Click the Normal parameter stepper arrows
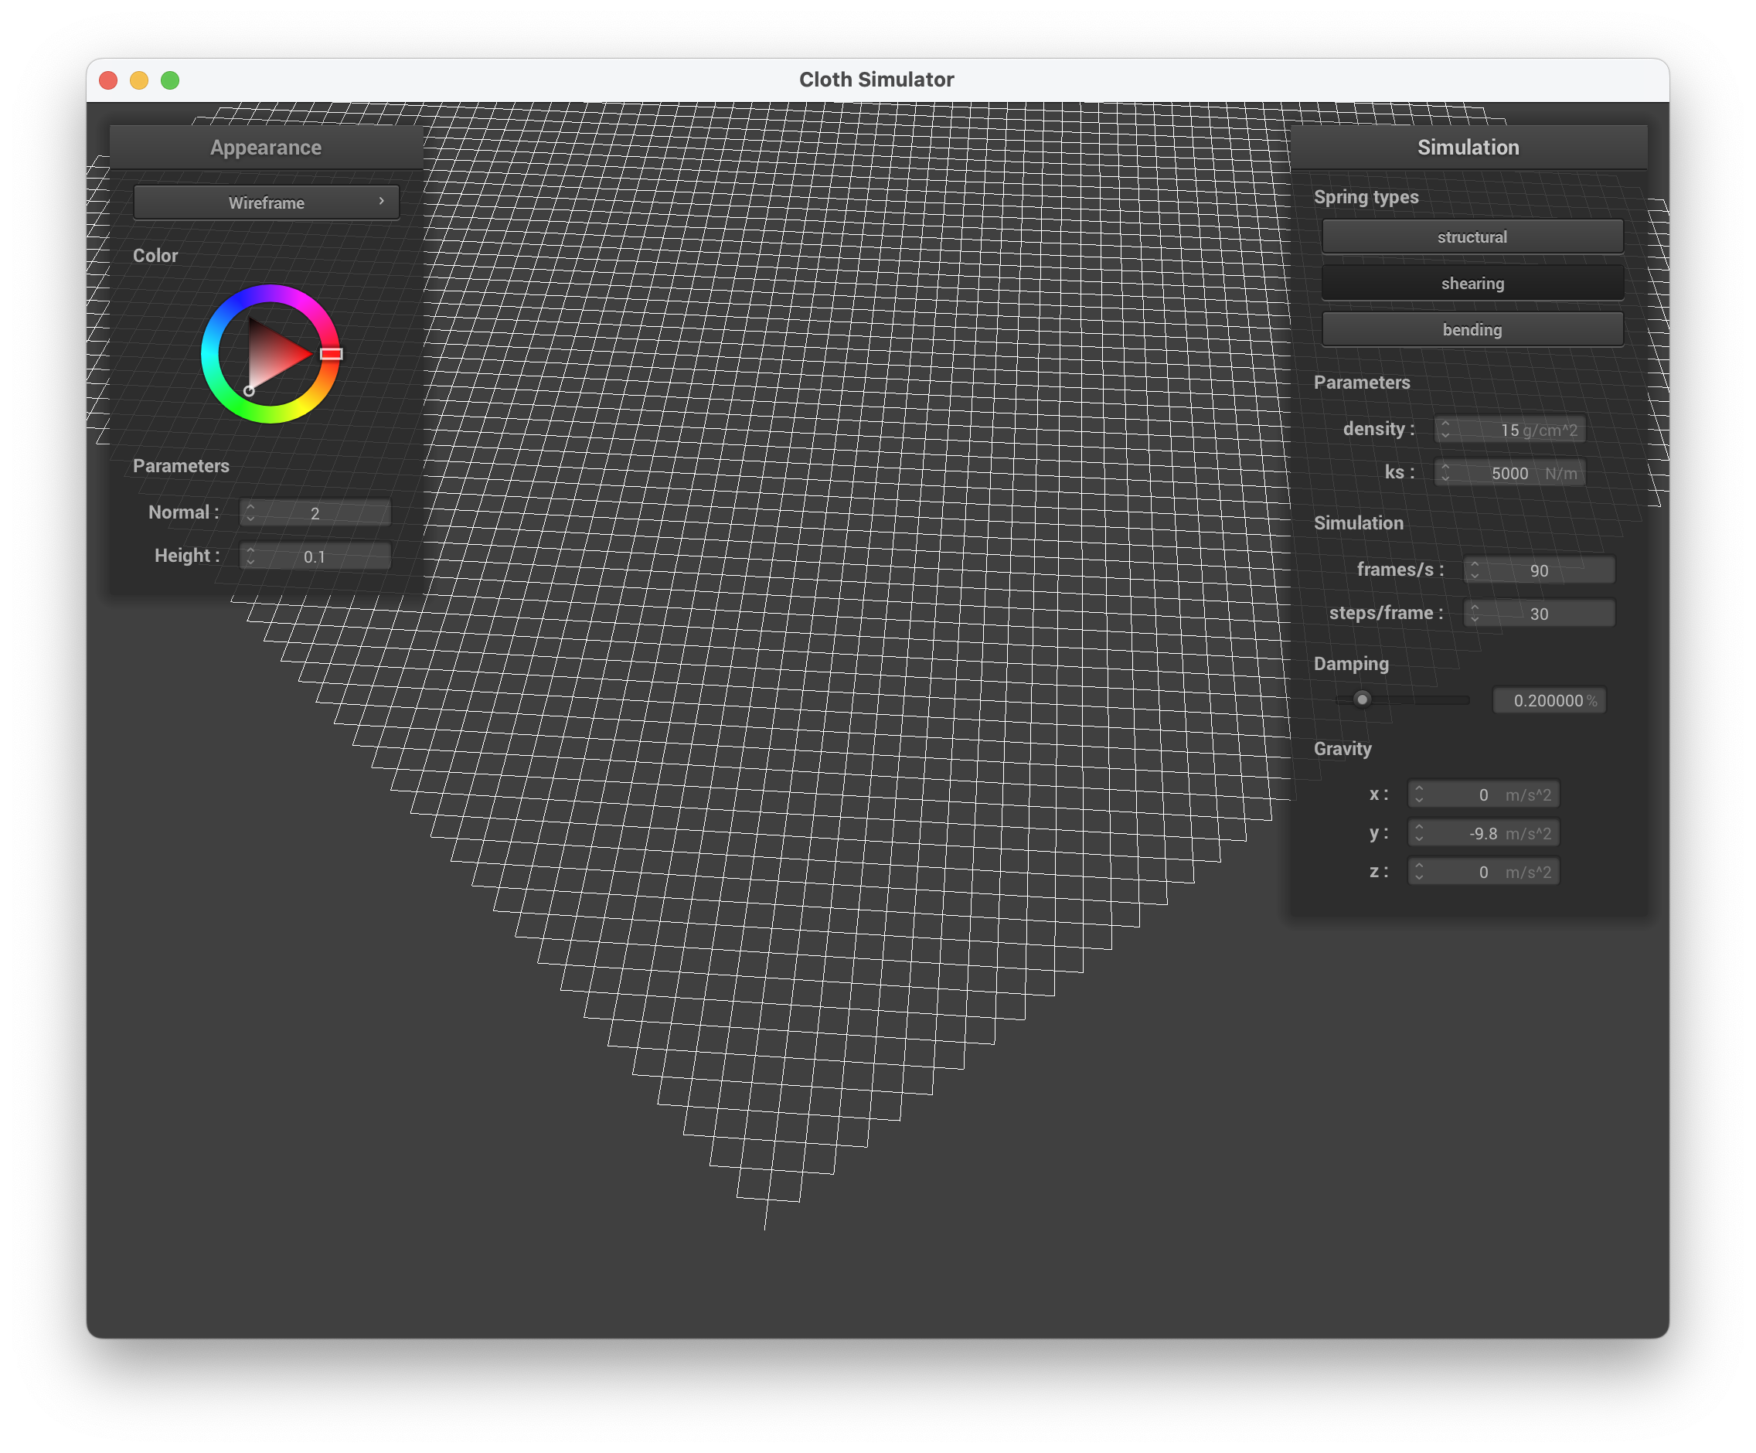This screenshot has height=1453, width=1756. 250,513
